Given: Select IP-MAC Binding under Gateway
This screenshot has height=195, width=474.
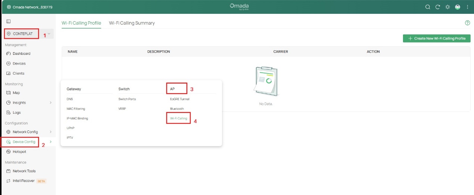Looking at the screenshot, I should coord(77,118).
